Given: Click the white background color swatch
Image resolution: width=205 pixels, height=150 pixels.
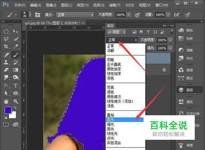Looking at the screenshot, I should point(14,116).
